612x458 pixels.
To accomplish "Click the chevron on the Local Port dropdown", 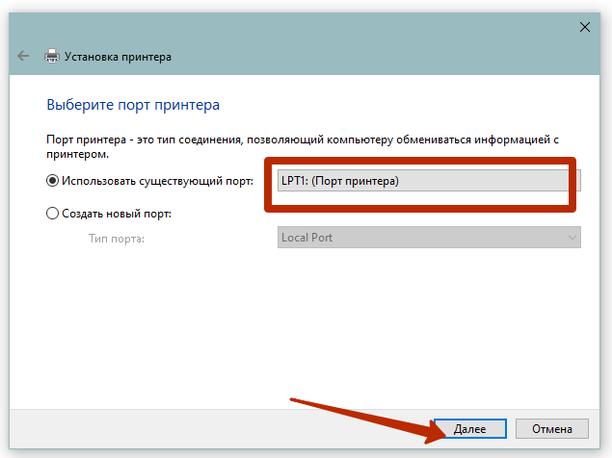I will [572, 237].
